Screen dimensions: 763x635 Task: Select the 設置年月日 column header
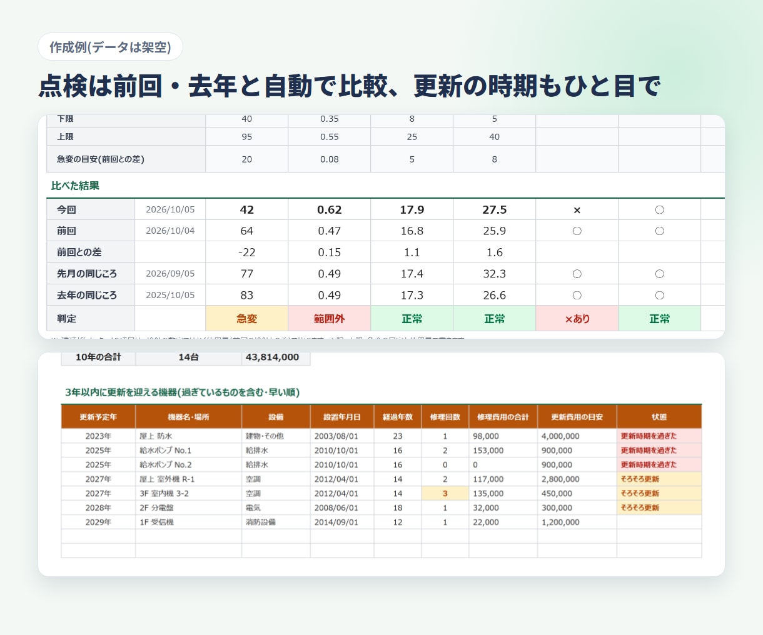342,417
